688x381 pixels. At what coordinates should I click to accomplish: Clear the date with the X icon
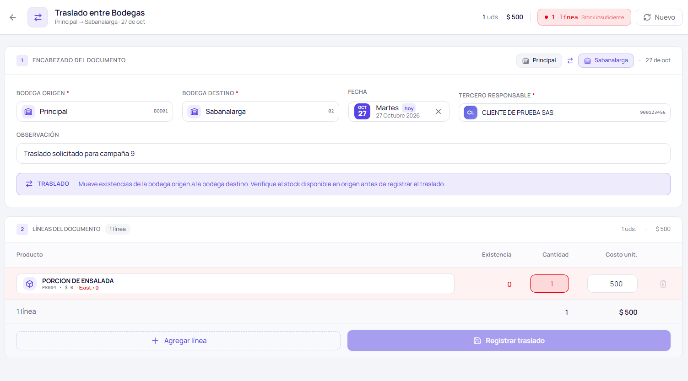(438, 112)
